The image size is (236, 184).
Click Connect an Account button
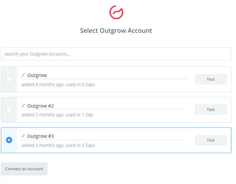24,169
